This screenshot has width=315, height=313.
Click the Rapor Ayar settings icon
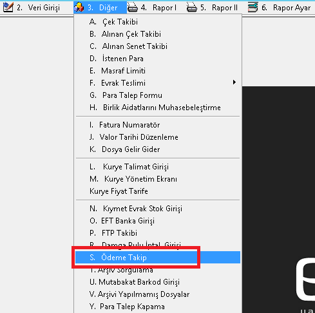253,7
